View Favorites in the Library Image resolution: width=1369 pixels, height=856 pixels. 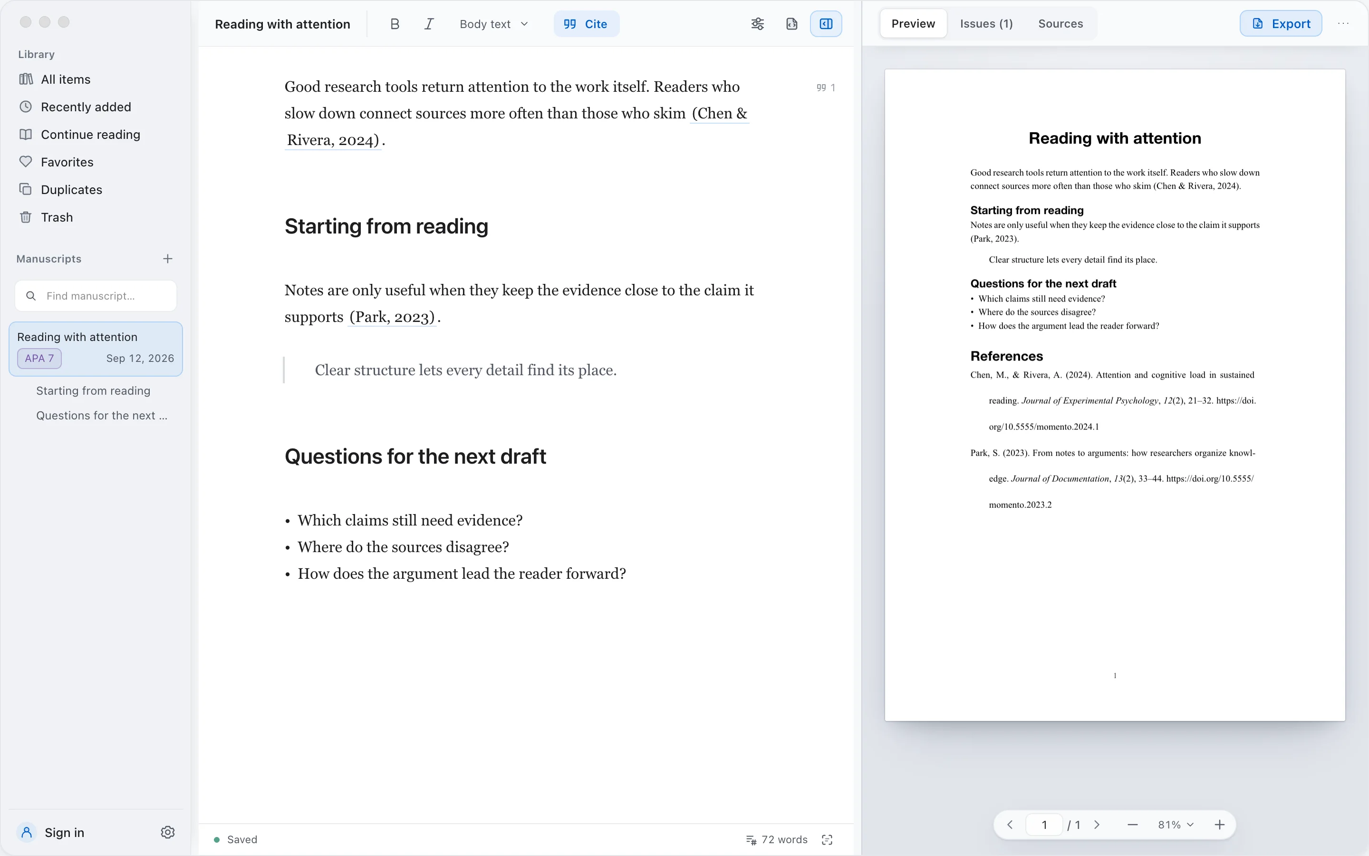[x=96, y=162]
